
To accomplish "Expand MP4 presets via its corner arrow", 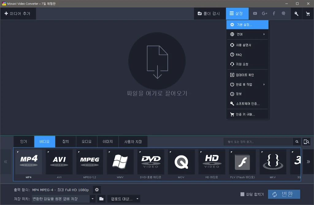I will tap(18, 152).
